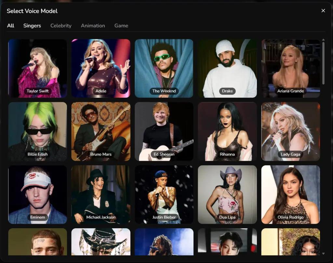Open the Game tab
This screenshot has width=333, height=263.
click(x=121, y=26)
